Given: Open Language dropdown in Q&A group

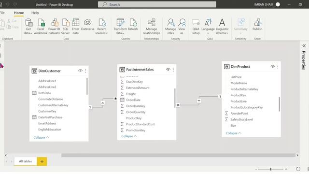Looking at the screenshot, I should 208,27.
